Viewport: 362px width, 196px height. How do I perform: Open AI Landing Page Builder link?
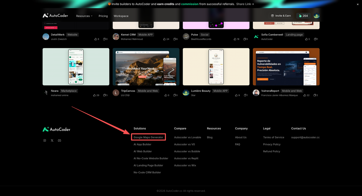click(148, 165)
